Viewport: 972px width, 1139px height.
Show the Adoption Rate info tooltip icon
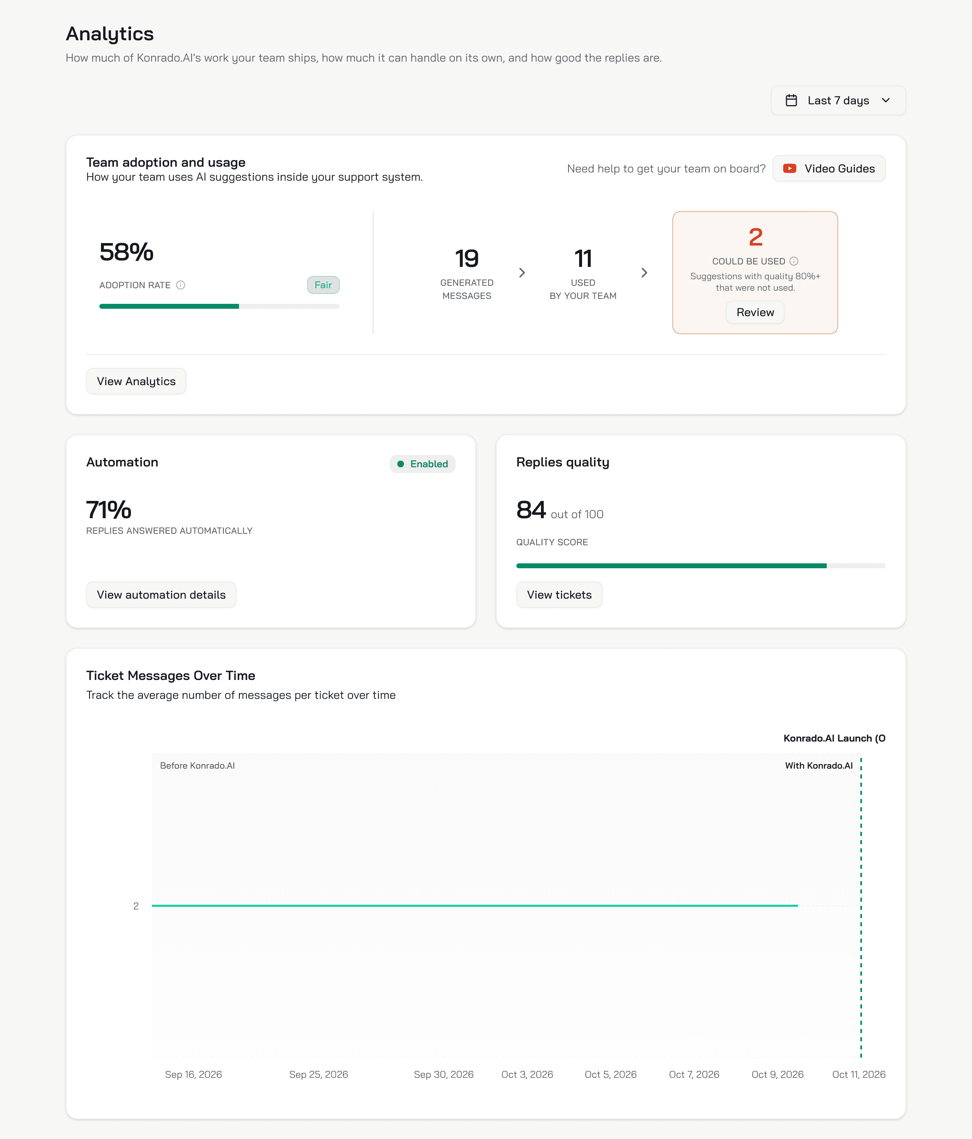(x=180, y=285)
